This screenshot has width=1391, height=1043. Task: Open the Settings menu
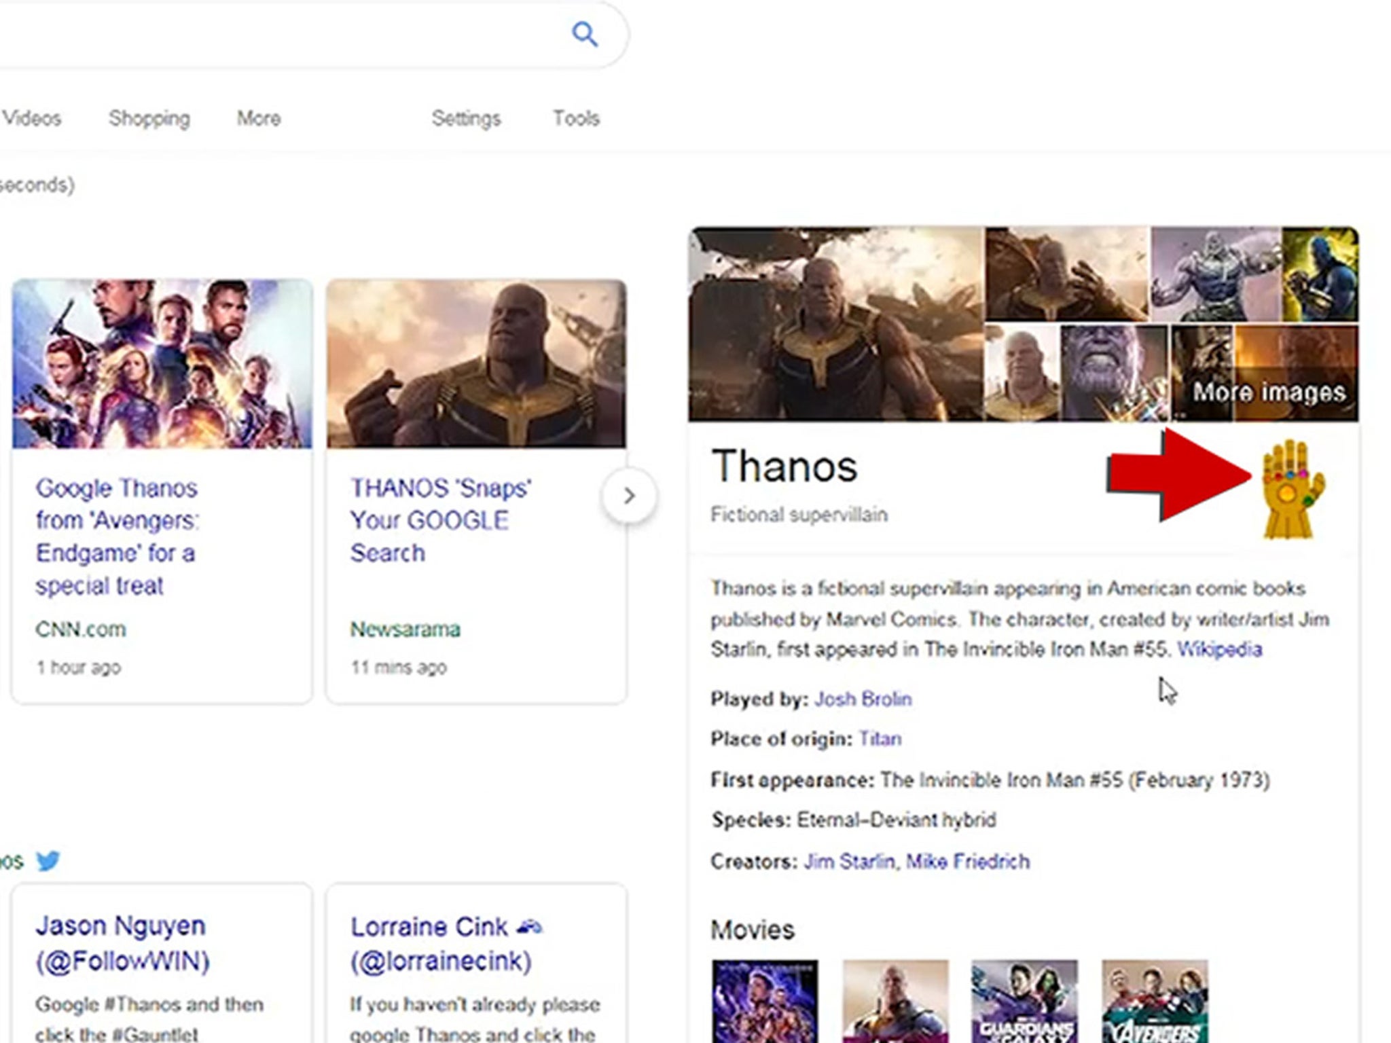[x=466, y=119]
